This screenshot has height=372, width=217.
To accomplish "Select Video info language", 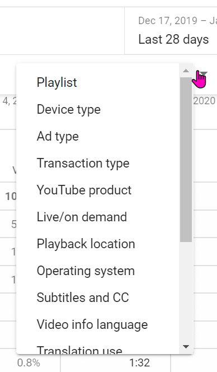I will [98, 324].
